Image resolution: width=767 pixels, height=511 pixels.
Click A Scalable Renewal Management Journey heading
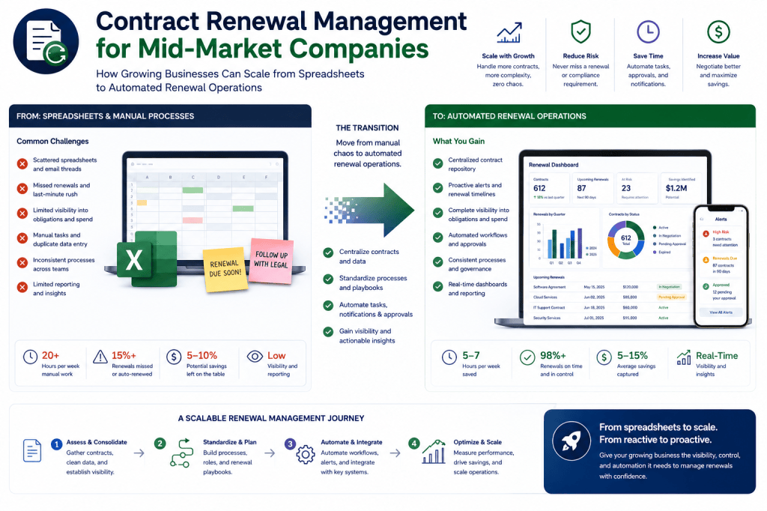point(271,419)
